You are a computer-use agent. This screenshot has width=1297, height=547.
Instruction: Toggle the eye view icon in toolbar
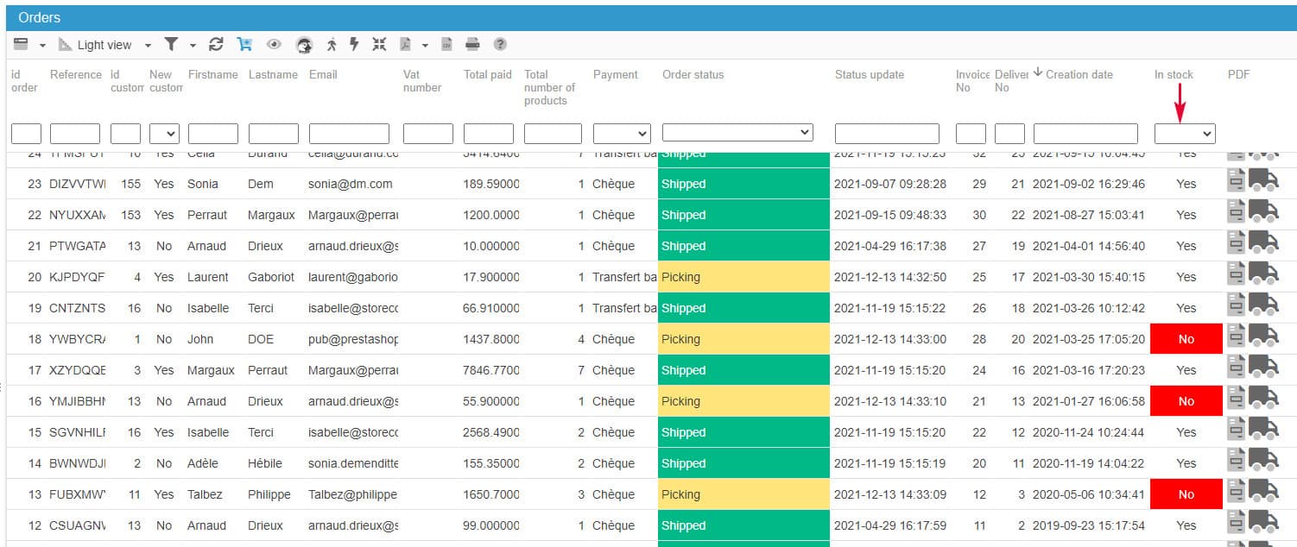(274, 45)
